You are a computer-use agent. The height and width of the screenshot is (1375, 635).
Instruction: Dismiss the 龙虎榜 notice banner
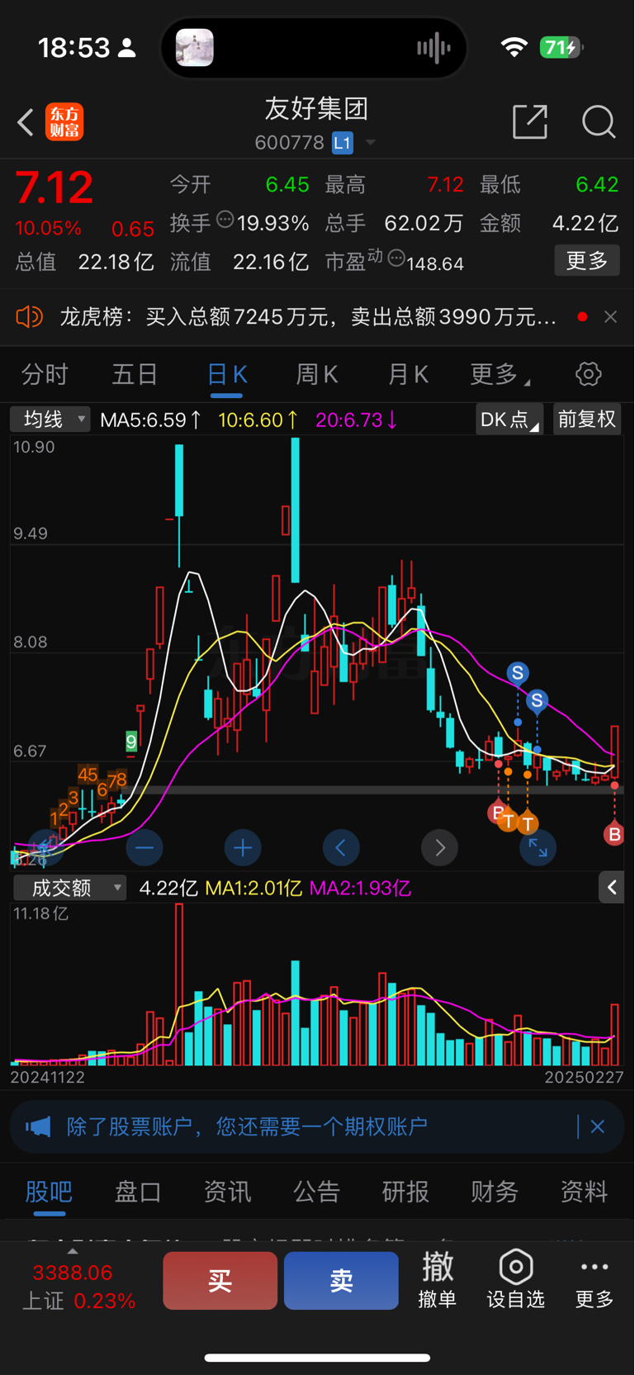[610, 317]
